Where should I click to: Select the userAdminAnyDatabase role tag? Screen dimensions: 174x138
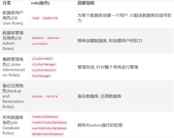click(x=49, y=128)
